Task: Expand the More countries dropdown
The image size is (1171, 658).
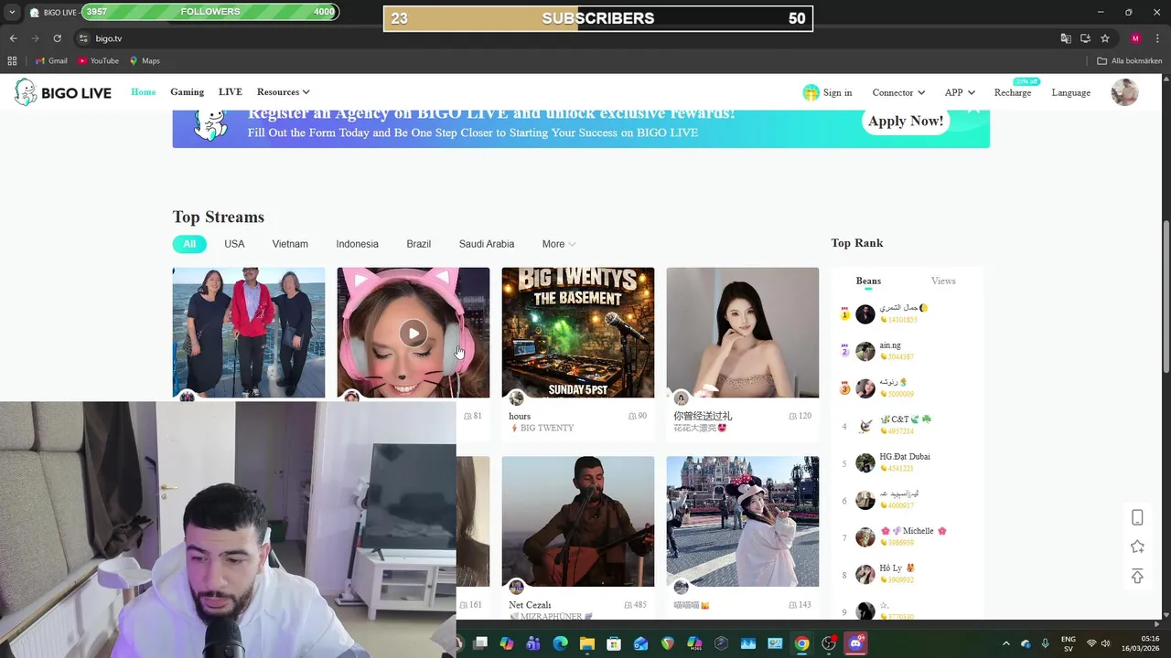Action: point(558,244)
